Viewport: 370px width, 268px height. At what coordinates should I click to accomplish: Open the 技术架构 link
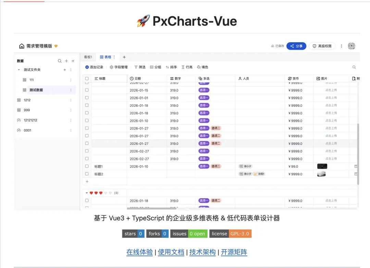pos(202,252)
